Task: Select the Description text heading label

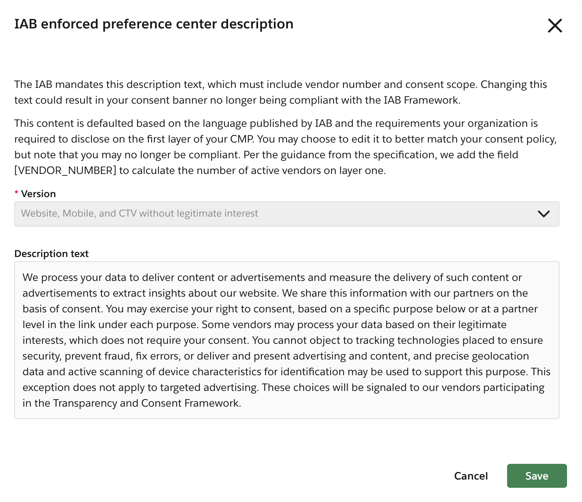Action: click(x=51, y=254)
